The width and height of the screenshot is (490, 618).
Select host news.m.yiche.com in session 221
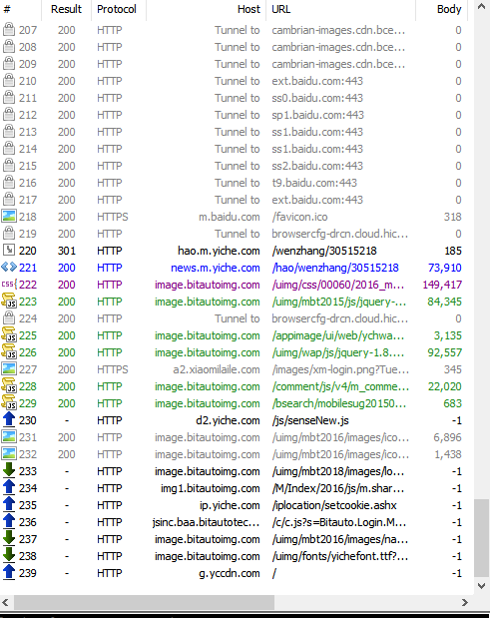pyautogui.click(x=216, y=268)
